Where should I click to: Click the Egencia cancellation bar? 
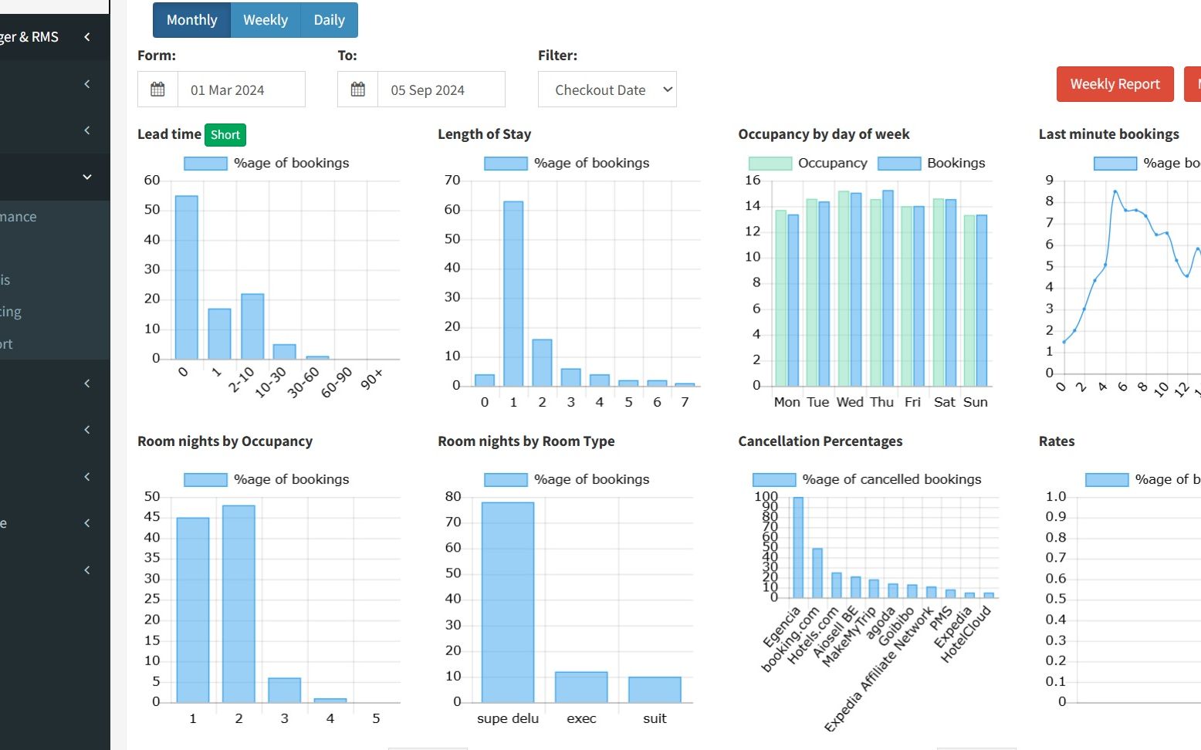(x=798, y=548)
